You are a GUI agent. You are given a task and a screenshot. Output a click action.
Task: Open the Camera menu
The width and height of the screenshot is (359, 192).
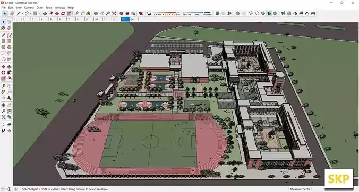(29, 8)
